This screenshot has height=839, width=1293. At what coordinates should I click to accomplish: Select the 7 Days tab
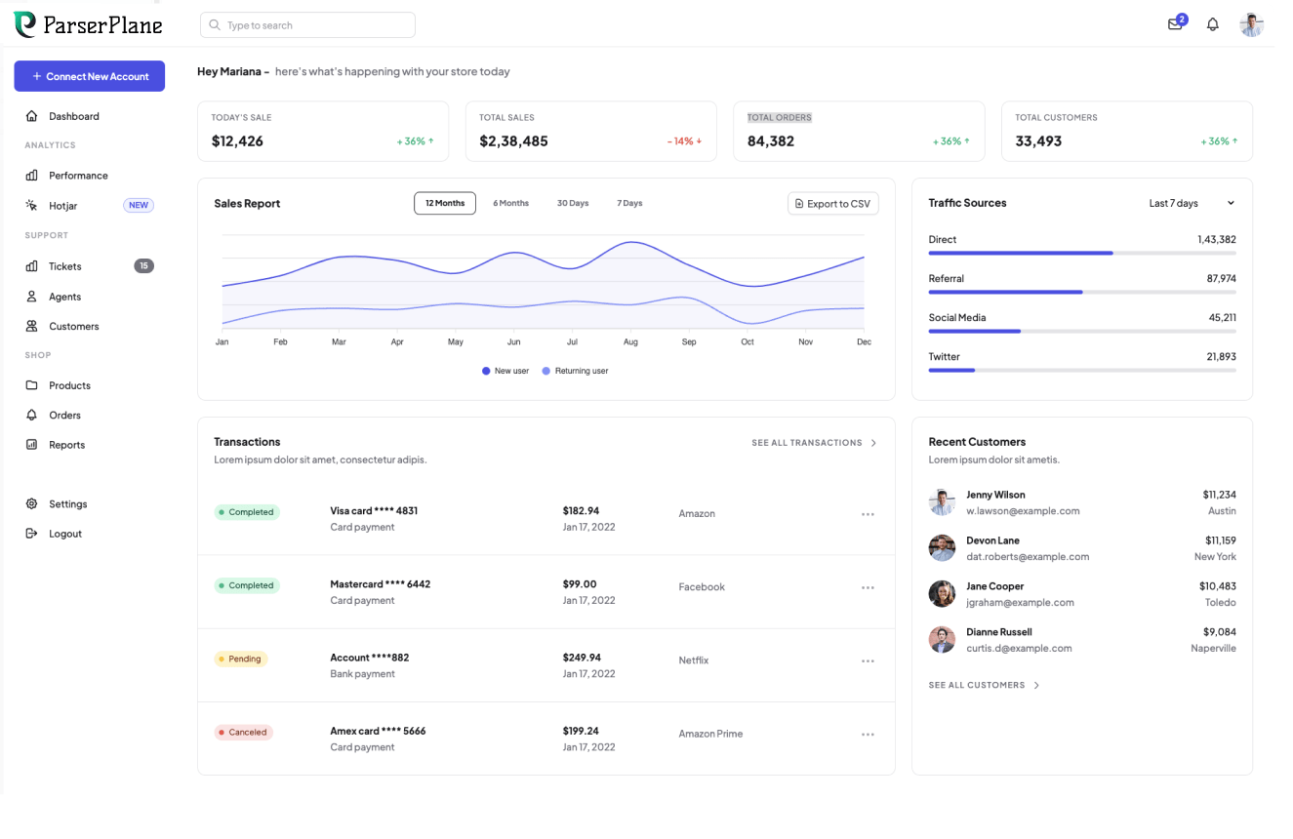pos(629,203)
